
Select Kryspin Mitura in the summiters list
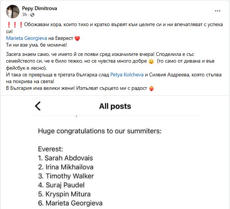click(64, 194)
